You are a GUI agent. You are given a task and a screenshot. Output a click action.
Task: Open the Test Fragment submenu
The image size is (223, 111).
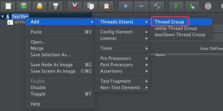(x=122, y=81)
